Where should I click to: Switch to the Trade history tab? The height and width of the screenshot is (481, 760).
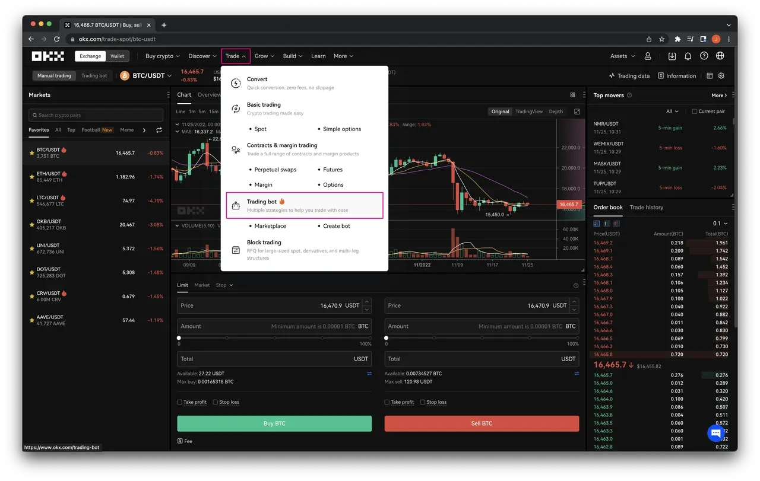(x=647, y=207)
